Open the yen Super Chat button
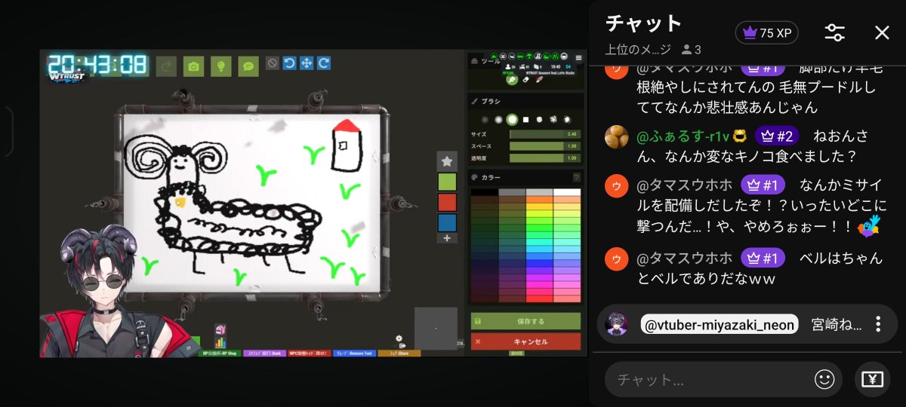 (871, 379)
